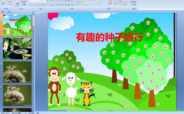Screen dimensions: 184x114
Task: Click the Numbering list icon
Action: (x=62, y=1)
